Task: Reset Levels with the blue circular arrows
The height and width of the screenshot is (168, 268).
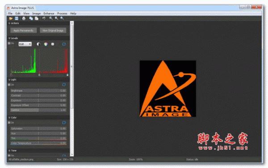Action: tap(64, 44)
